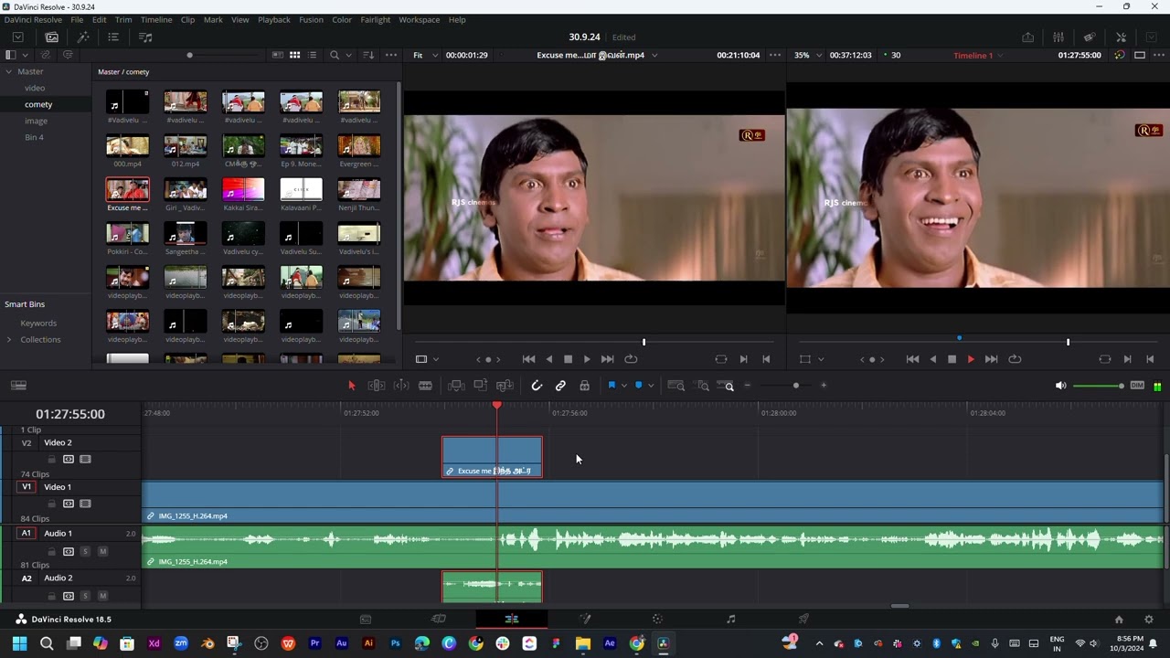Open Playback menu
This screenshot has width=1170, height=658.
click(273, 19)
